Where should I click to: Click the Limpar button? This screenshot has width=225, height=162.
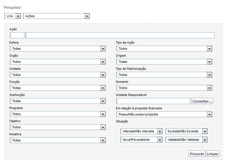pyautogui.click(x=213, y=154)
